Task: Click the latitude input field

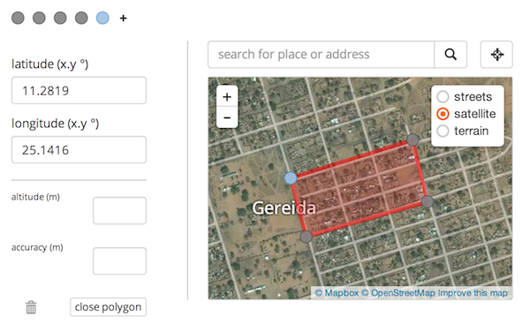Action: point(79,91)
